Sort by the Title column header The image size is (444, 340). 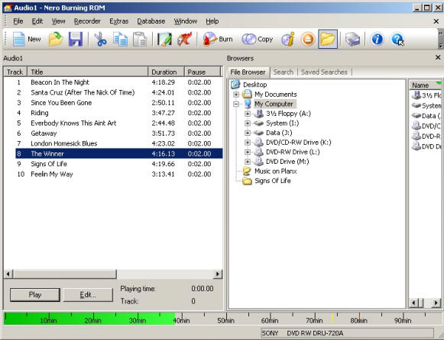(87, 72)
